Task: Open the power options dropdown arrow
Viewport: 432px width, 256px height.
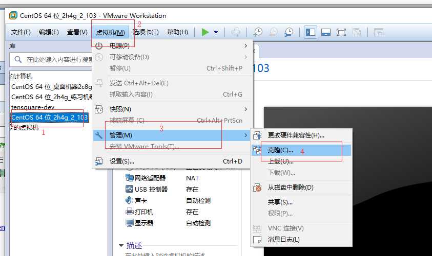Action: 216,32
